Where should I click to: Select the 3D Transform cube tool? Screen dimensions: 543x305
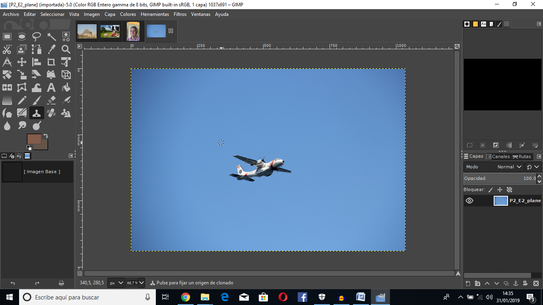pyautogui.click(x=66, y=75)
